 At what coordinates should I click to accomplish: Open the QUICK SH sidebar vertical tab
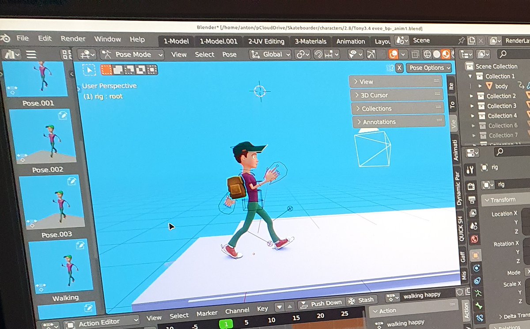461,229
